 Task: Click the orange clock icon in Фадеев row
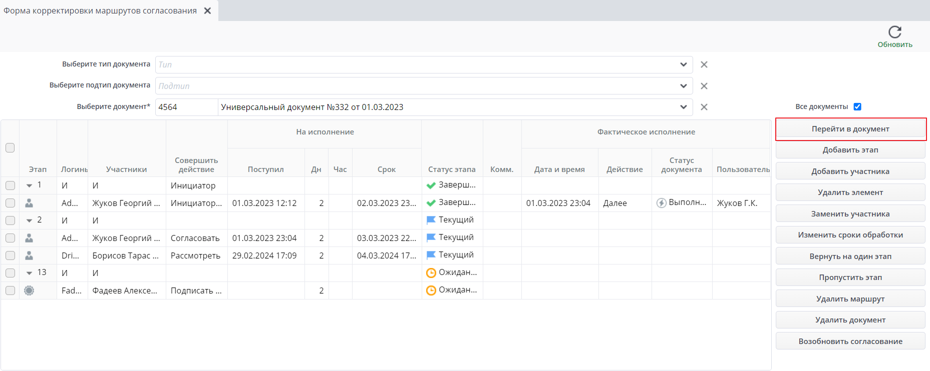point(431,290)
